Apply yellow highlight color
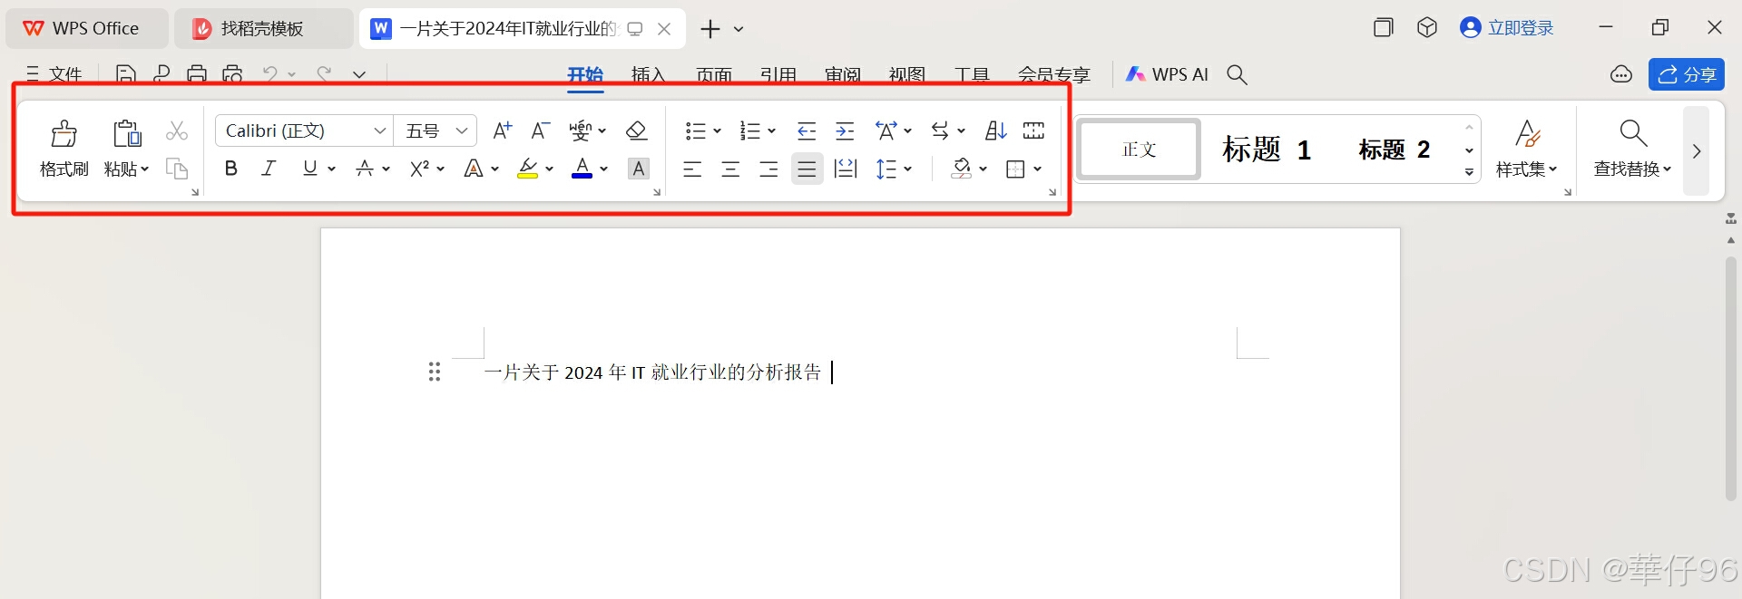Viewport: 1742px width, 599px height. pyautogui.click(x=528, y=169)
